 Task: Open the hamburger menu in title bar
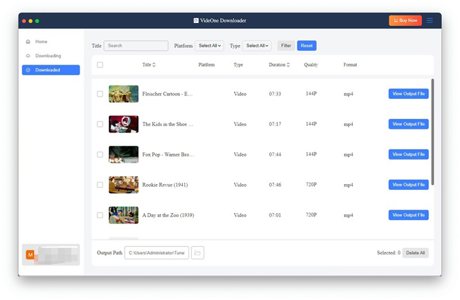[430, 21]
